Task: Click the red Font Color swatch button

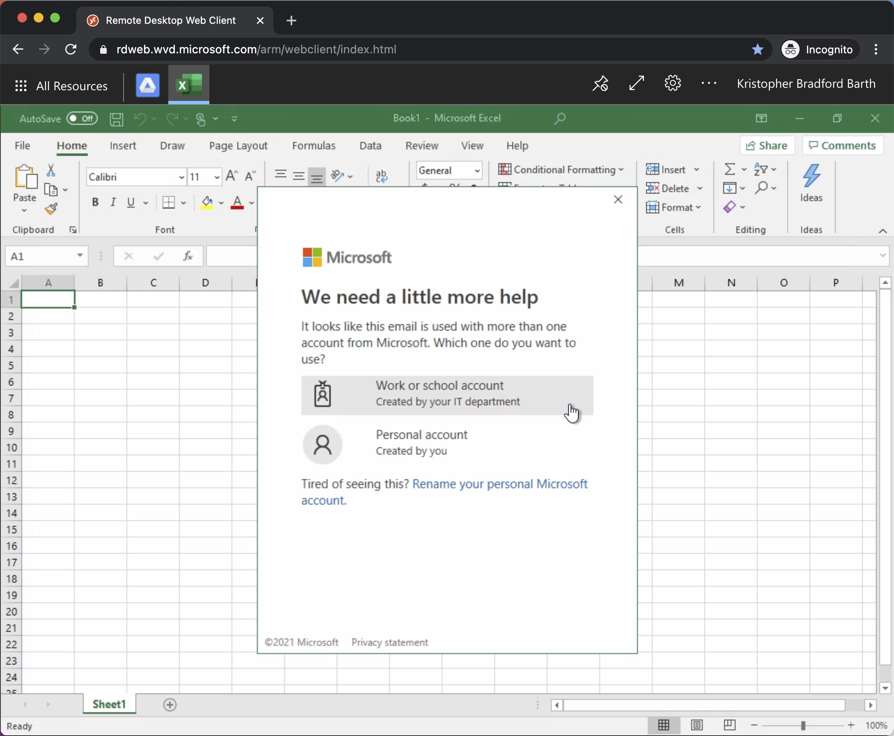Action: pyautogui.click(x=237, y=203)
